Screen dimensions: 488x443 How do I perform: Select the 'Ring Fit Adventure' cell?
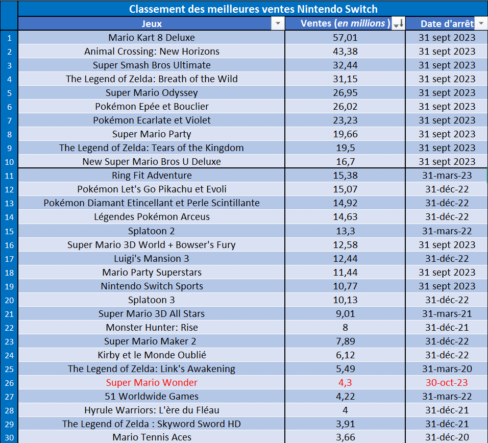coord(152,176)
